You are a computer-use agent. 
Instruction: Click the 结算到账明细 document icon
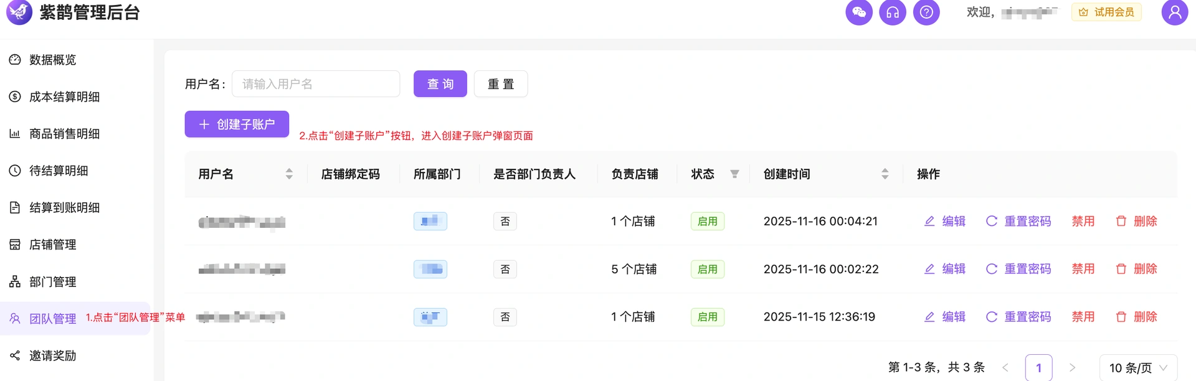coord(15,208)
